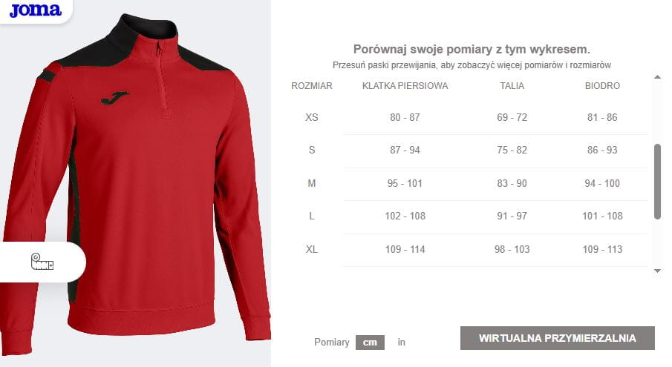Select the XS size row
This screenshot has width=672, height=367.
click(x=312, y=118)
